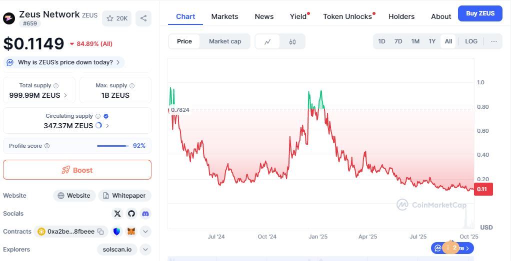Click the share icon beside watchlist
Screen dimensions: 511x261
click(x=143, y=18)
